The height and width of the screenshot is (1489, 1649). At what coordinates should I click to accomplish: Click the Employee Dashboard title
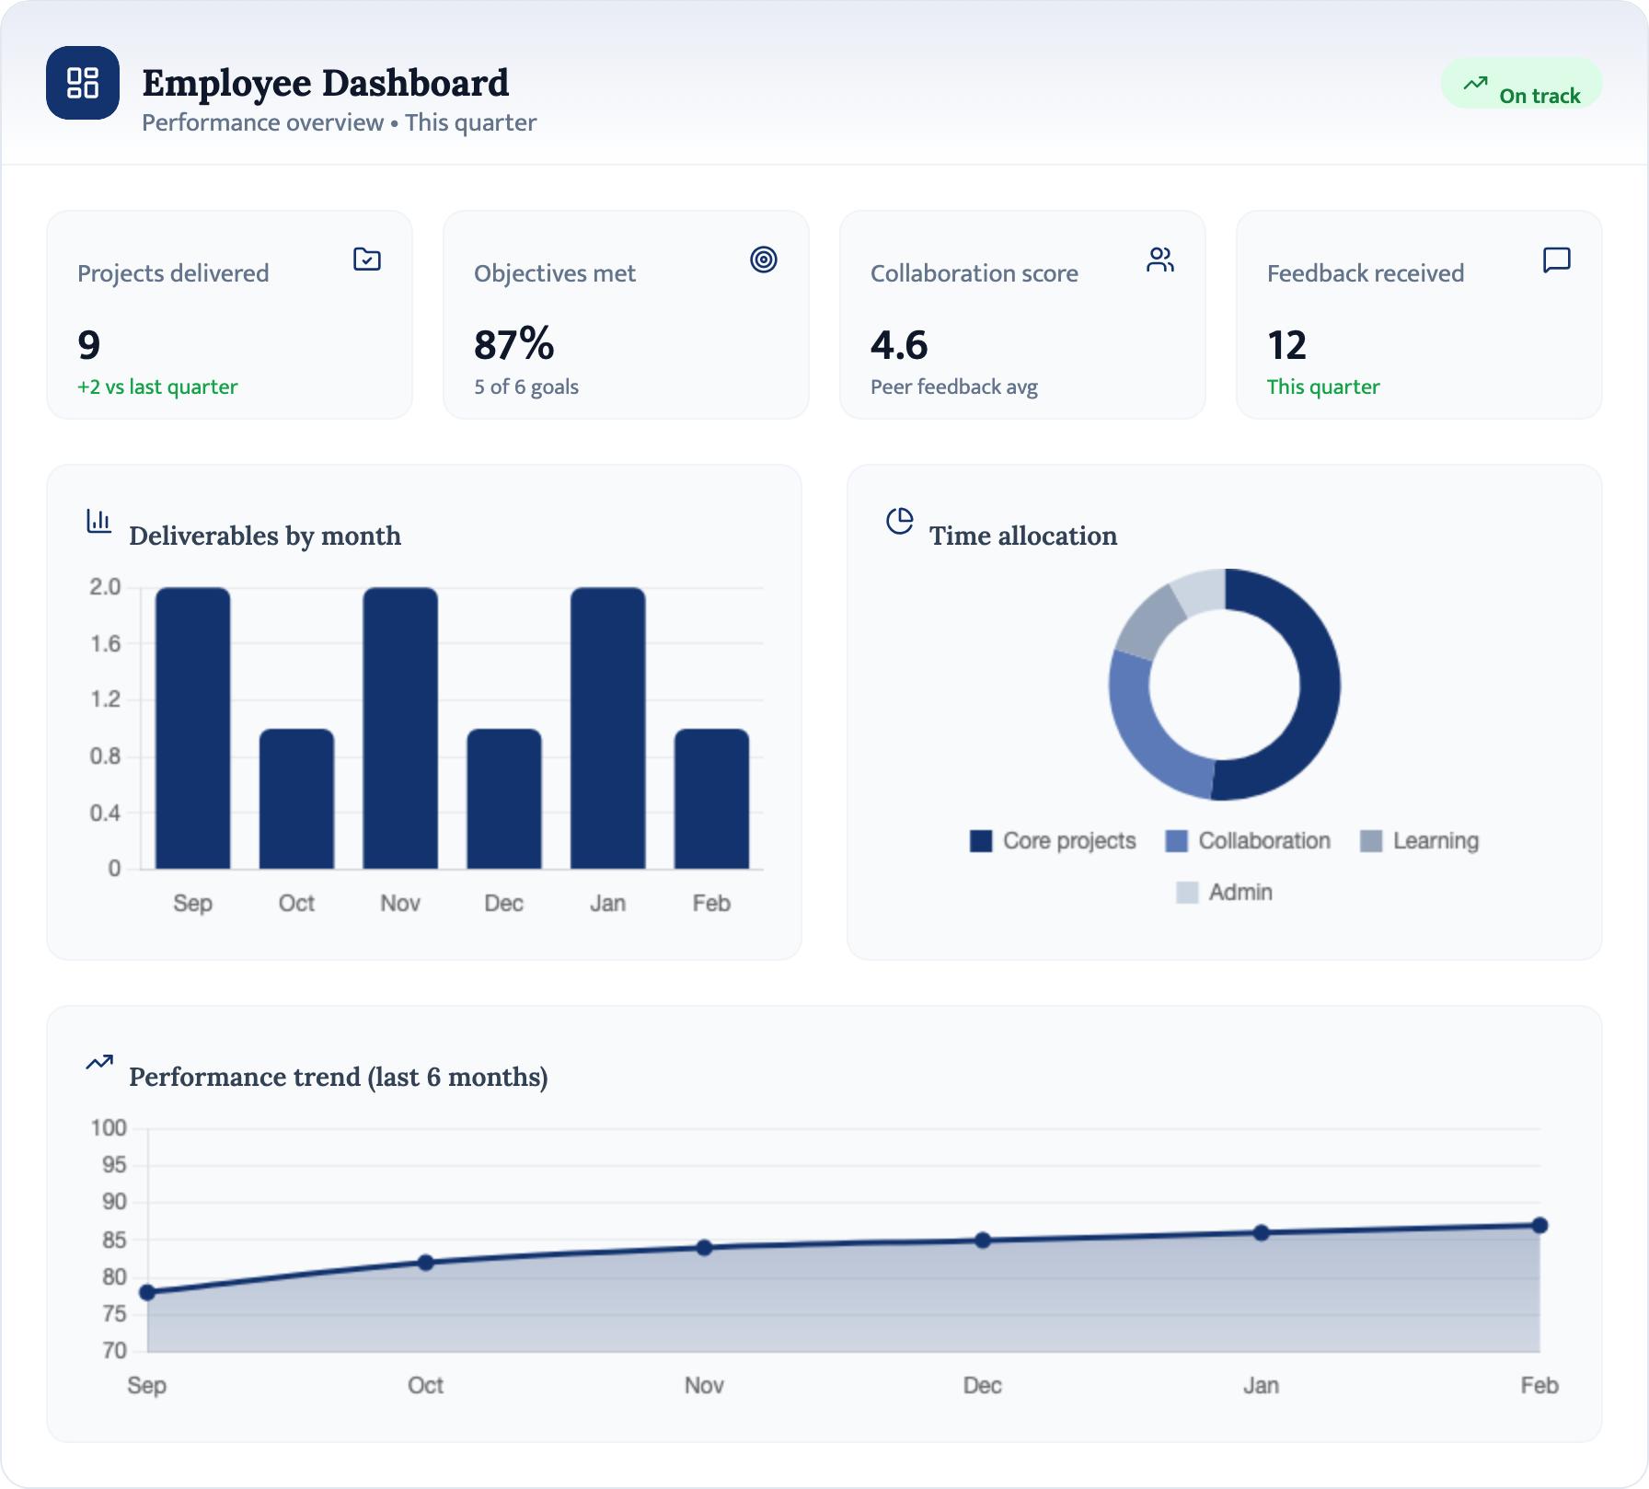click(x=325, y=83)
